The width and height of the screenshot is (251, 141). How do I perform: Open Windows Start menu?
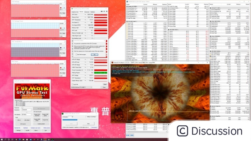tap(2, 140)
